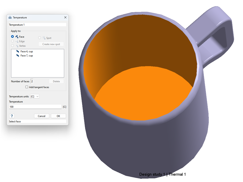This screenshot has height=182, width=243.
Task: Click Create new spot button
Action: point(51,44)
